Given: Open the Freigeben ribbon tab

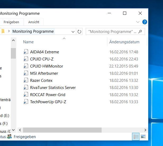Looking at the screenshot, I should coord(11,22).
